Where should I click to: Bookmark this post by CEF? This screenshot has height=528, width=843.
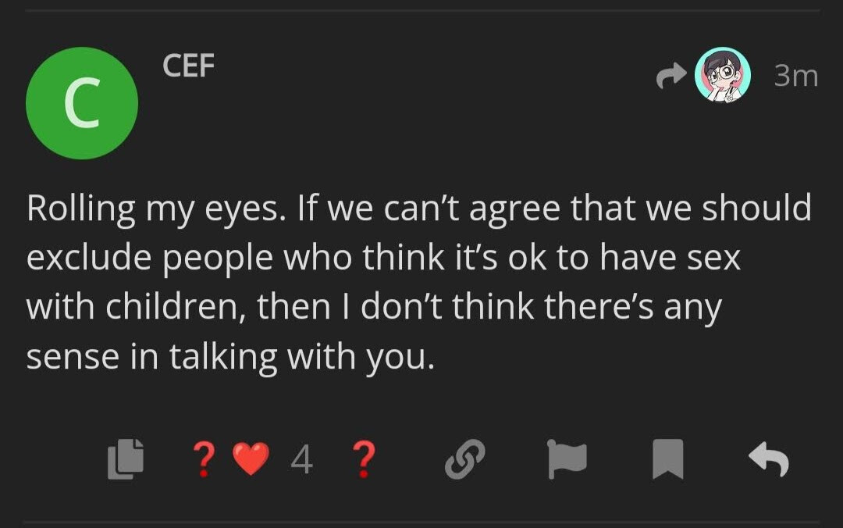(667, 458)
